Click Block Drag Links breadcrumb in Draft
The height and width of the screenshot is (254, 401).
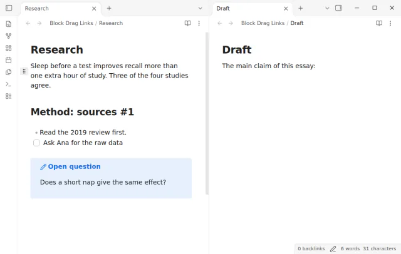click(263, 23)
